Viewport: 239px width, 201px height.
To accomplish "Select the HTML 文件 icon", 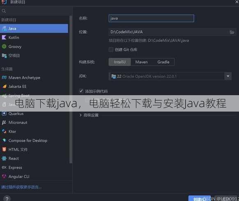I will [4, 149].
